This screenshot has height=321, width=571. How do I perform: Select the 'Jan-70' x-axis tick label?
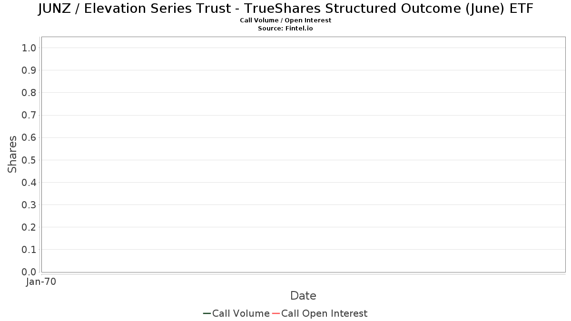click(x=41, y=282)
